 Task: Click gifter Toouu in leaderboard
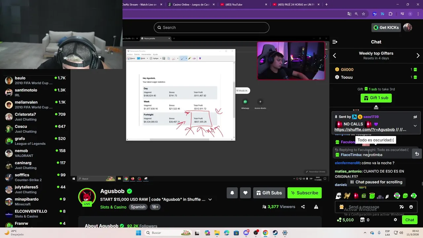[x=347, y=77]
